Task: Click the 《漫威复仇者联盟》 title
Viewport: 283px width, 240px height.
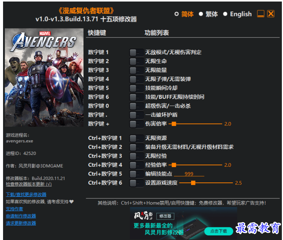Action: click(x=86, y=11)
